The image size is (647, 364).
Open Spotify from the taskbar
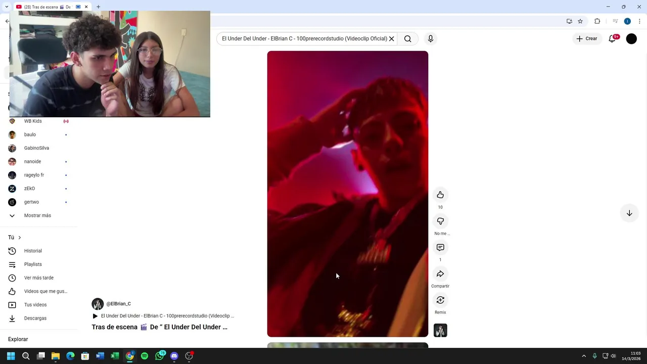click(145, 356)
